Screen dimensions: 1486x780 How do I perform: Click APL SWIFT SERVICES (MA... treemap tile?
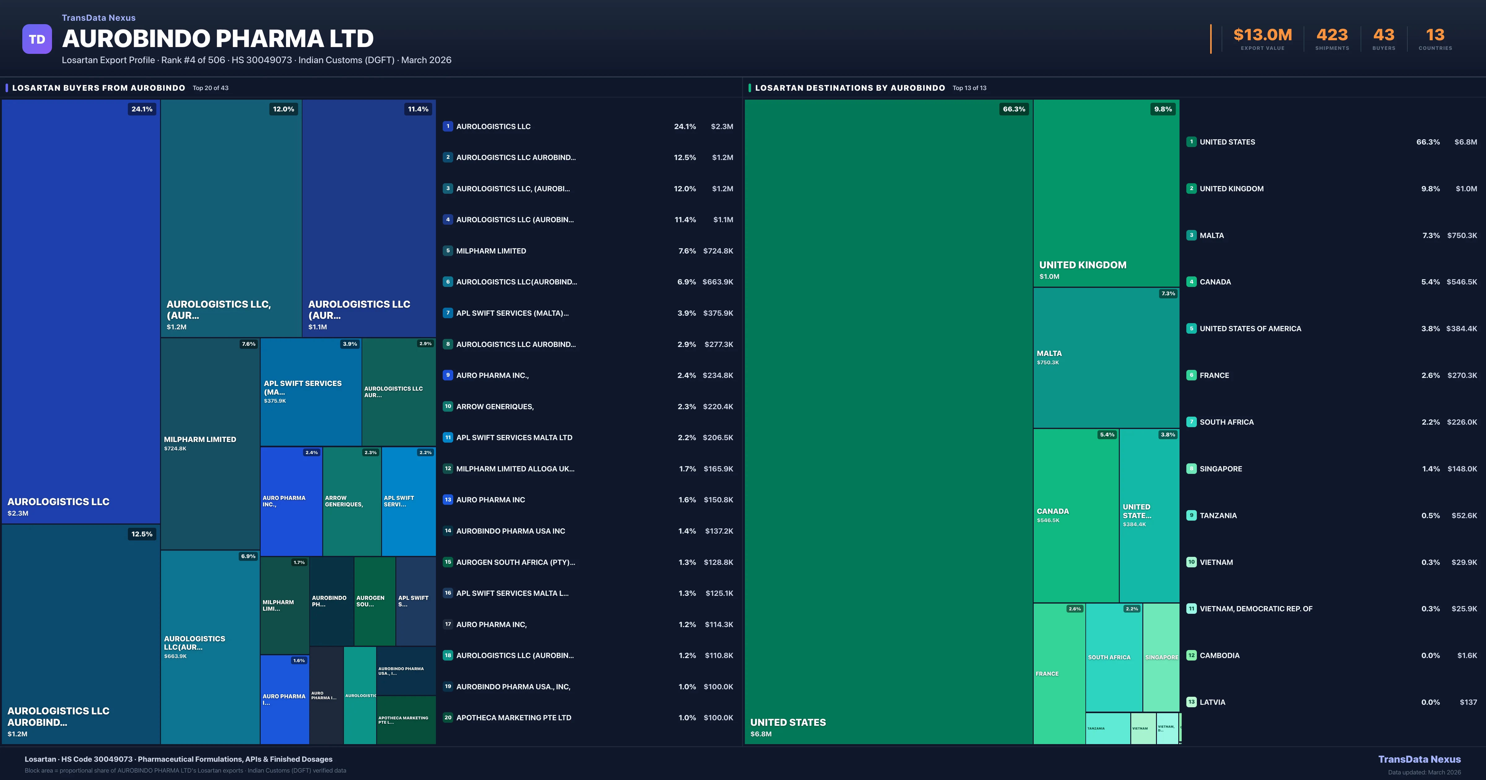click(310, 392)
